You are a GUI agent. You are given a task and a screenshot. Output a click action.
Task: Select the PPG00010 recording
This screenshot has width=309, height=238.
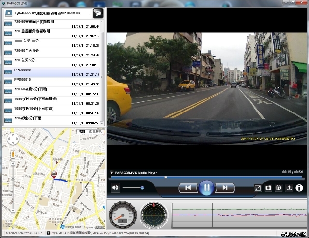(53, 82)
